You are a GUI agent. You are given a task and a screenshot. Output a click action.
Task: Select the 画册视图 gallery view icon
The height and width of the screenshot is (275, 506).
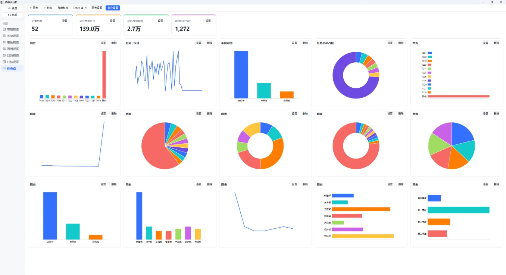4,49
